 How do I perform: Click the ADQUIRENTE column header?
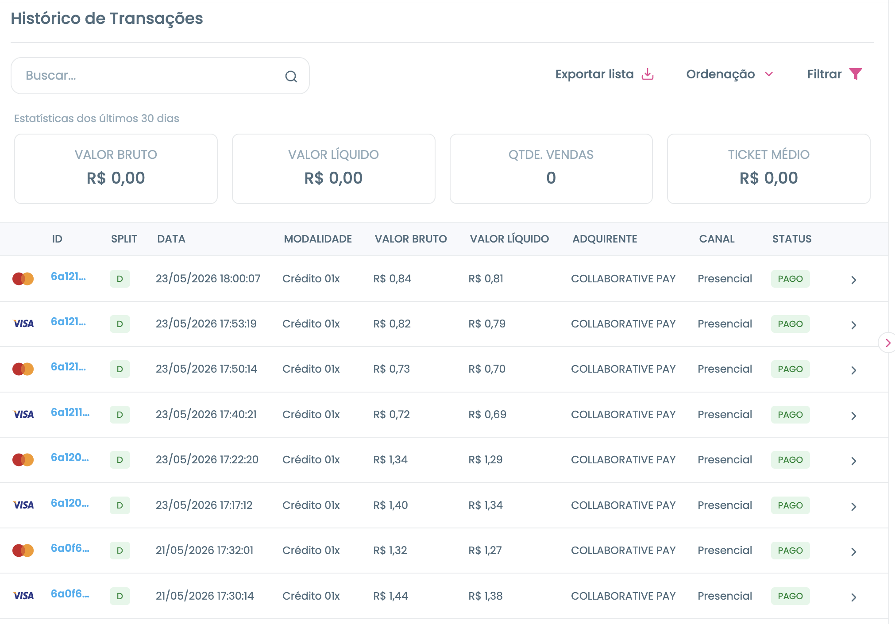[605, 239]
